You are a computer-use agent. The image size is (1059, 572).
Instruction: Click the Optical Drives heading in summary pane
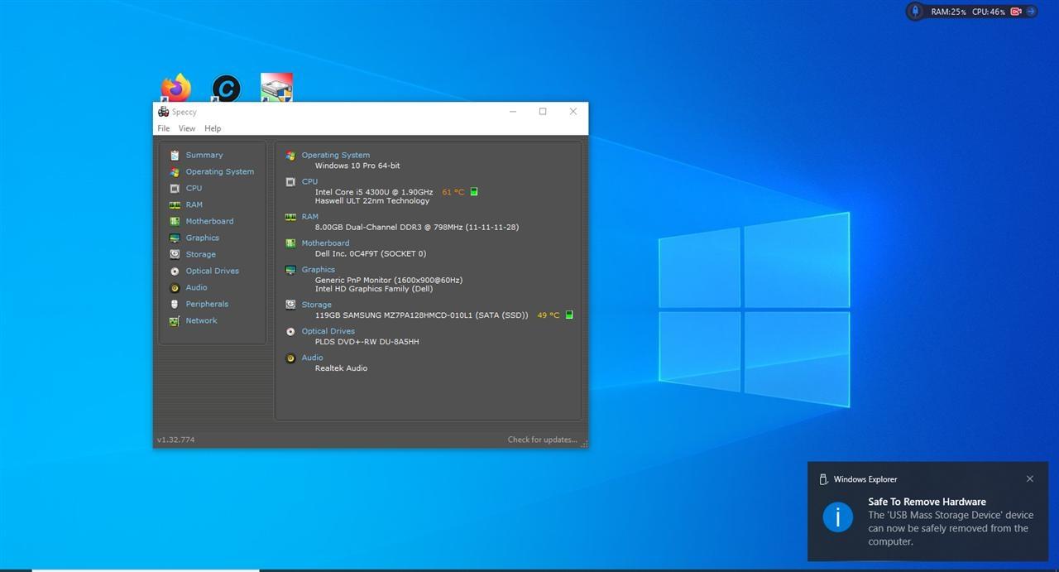(x=328, y=331)
